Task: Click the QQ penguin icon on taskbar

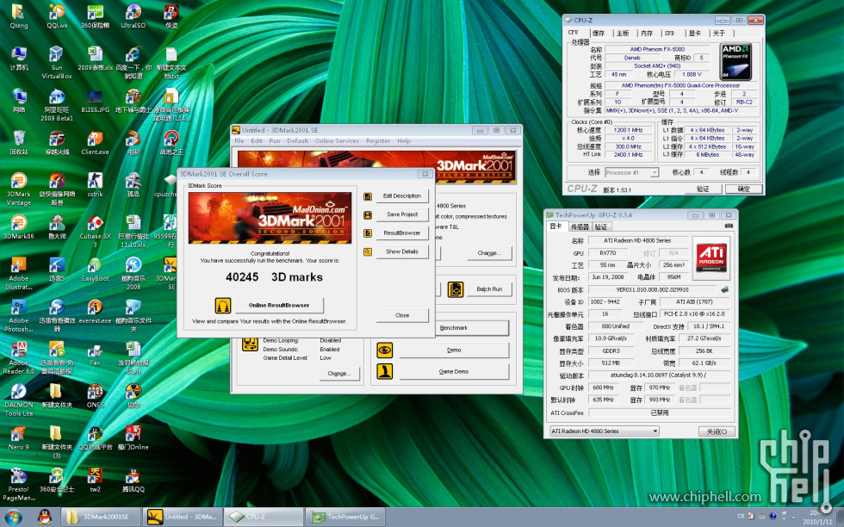Action: tap(45, 517)
